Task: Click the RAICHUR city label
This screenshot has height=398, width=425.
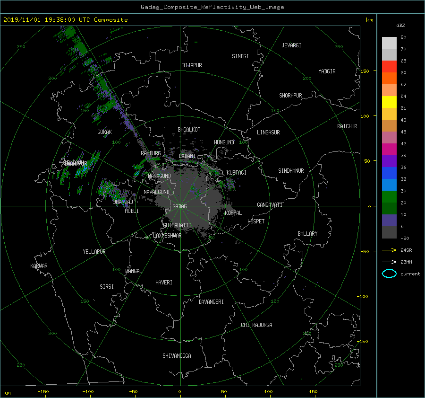Action: point(347,126)
